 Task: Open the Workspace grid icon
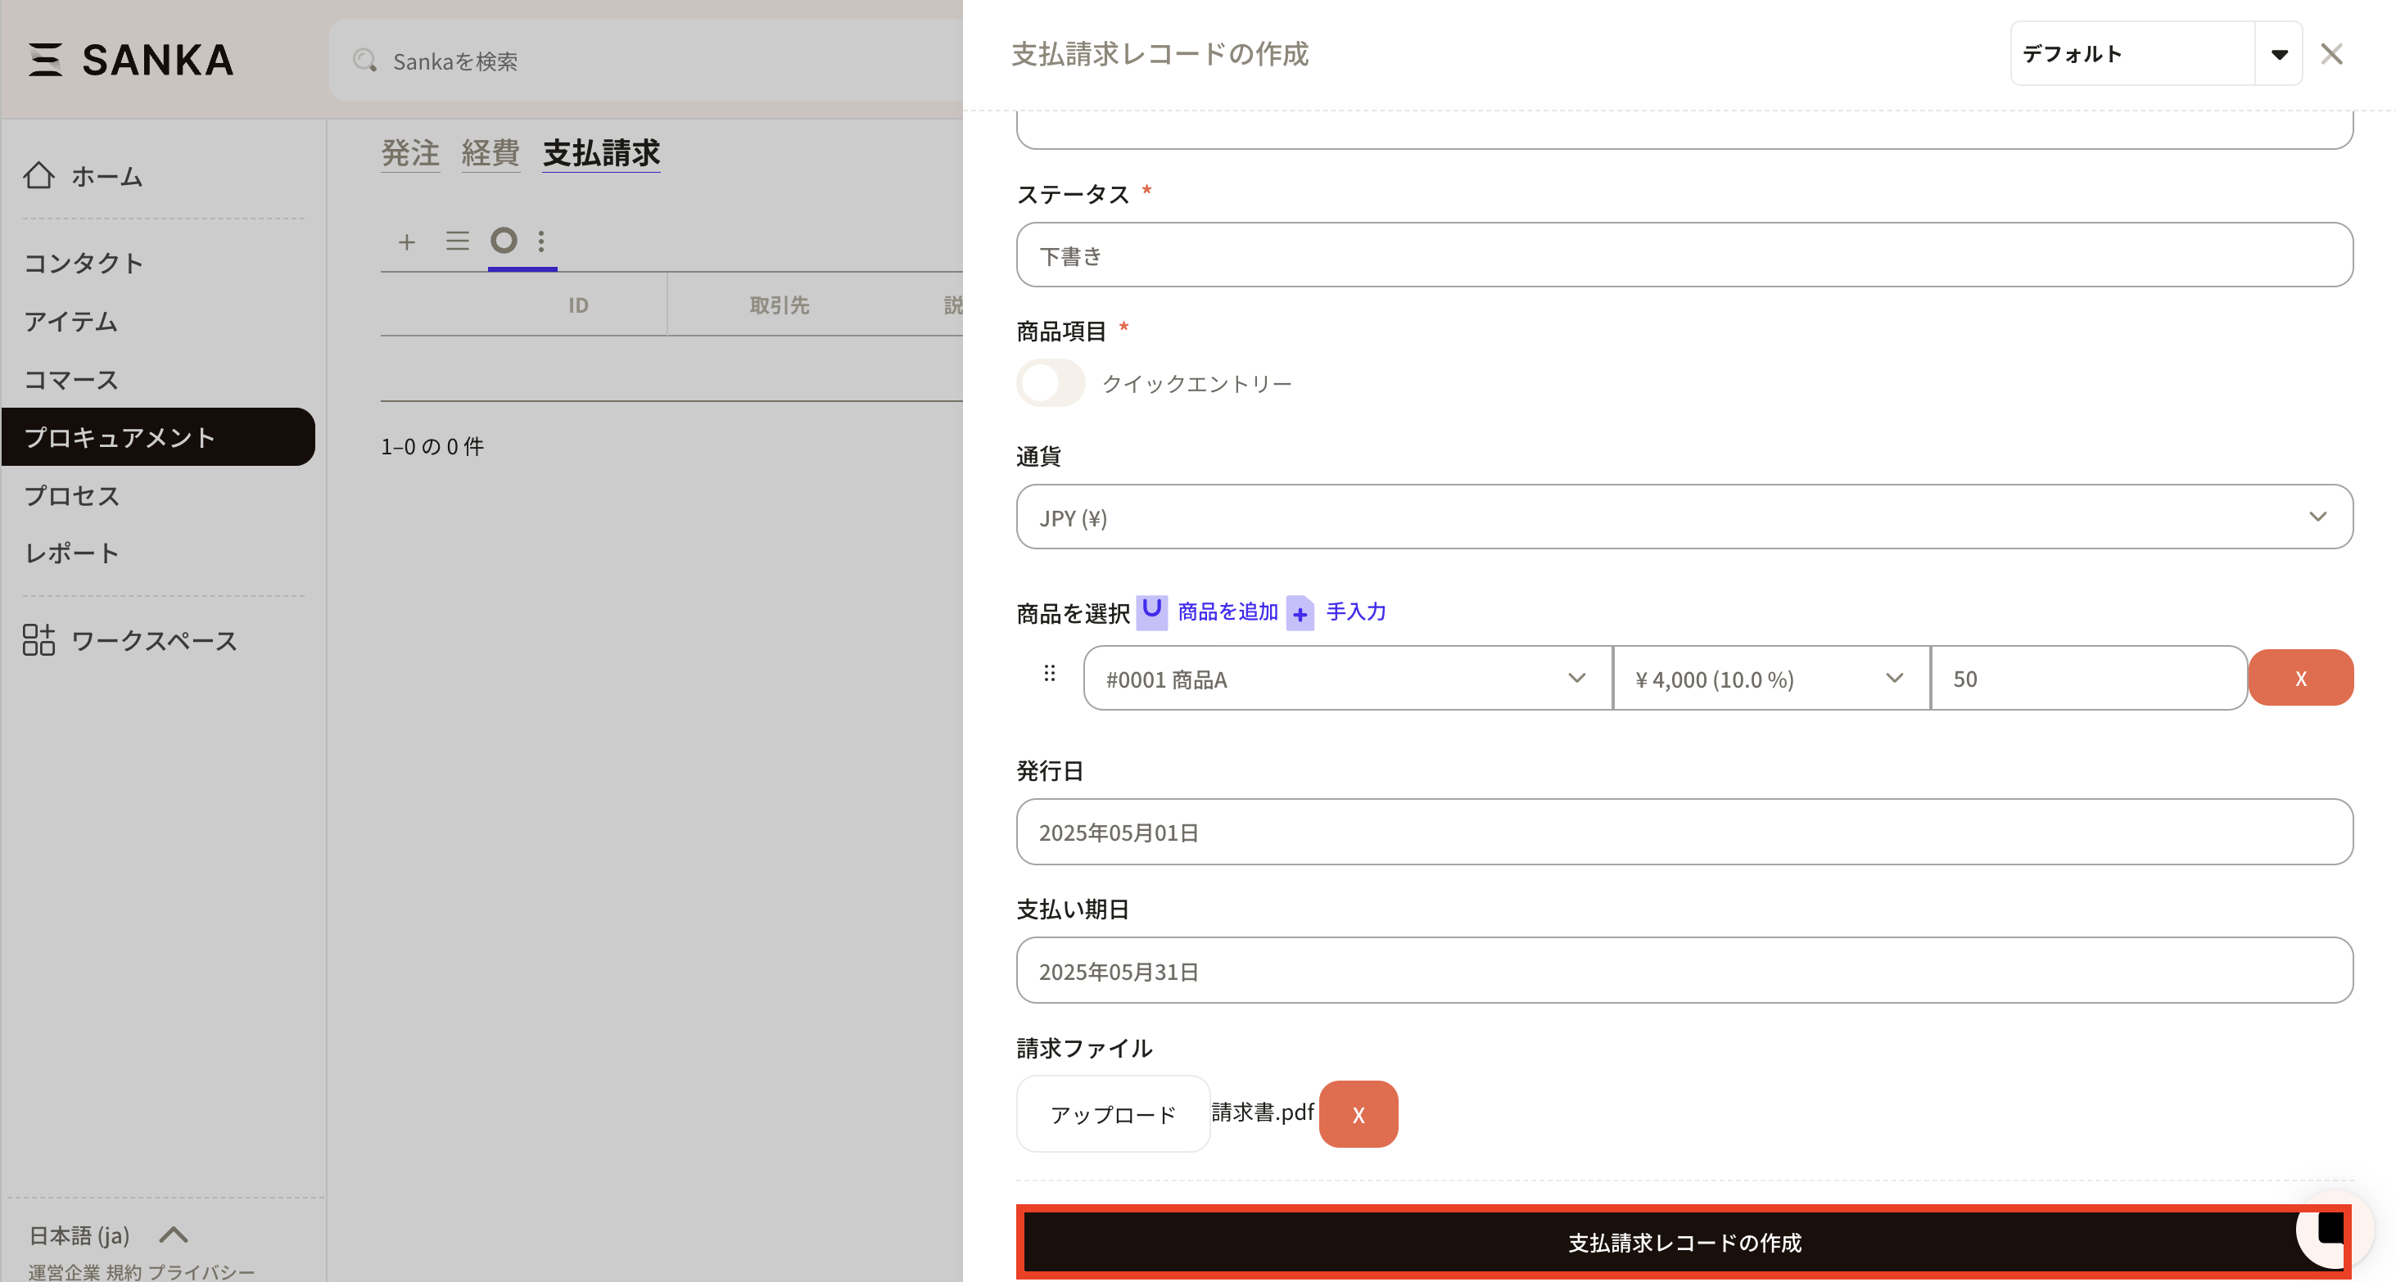coord(39,639)
